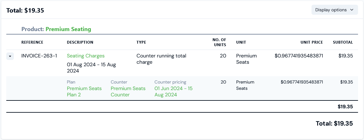
Task: Open the Seating Charges description link
Action: 85,56
